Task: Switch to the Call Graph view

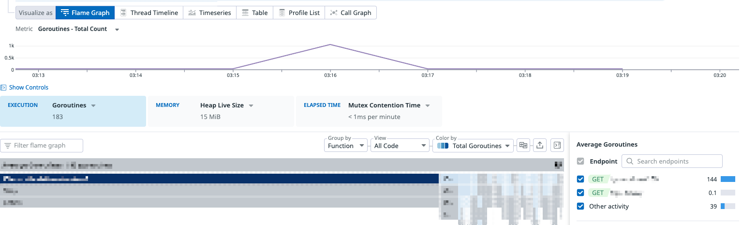Action: (x=350, y=13)
